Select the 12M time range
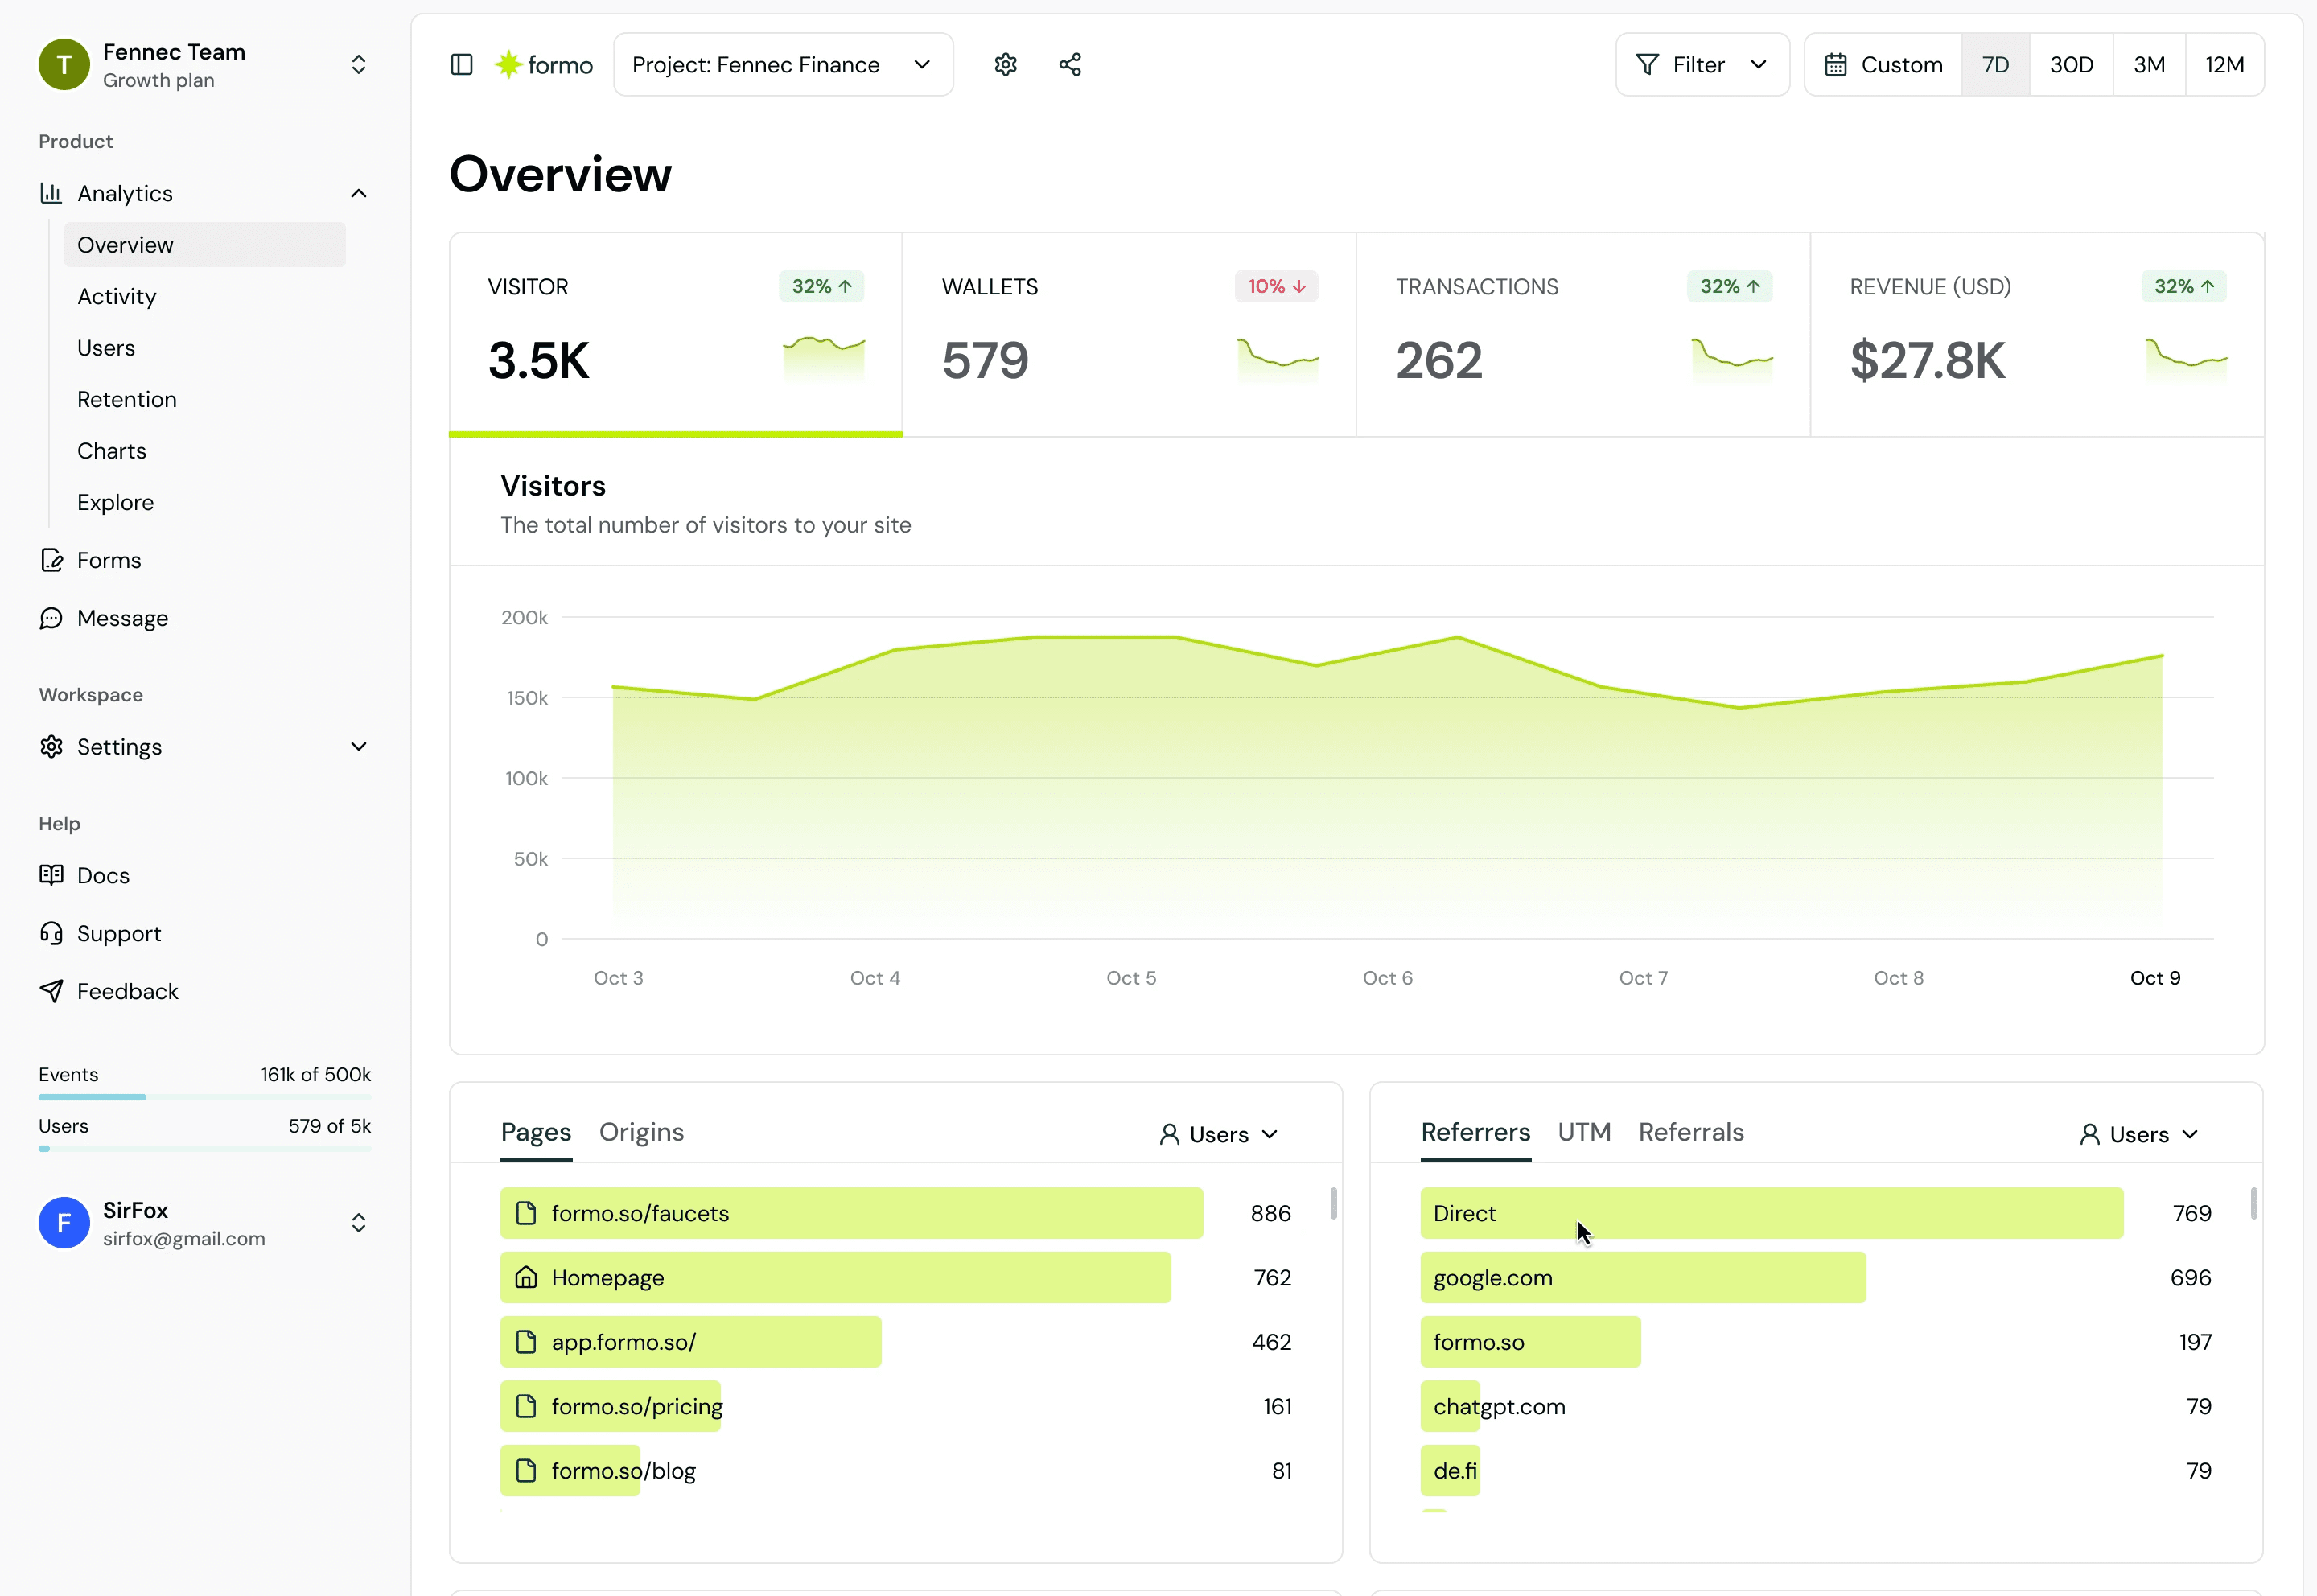Viewport: 2317px width, 1596px height. pyautogui.click(x=2225, y=65)
